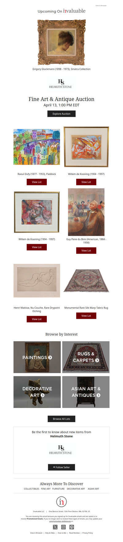Open the Decorative Art category tile
Image resolution: width=123 pixels, height=542 pixels.
point(37,392)
